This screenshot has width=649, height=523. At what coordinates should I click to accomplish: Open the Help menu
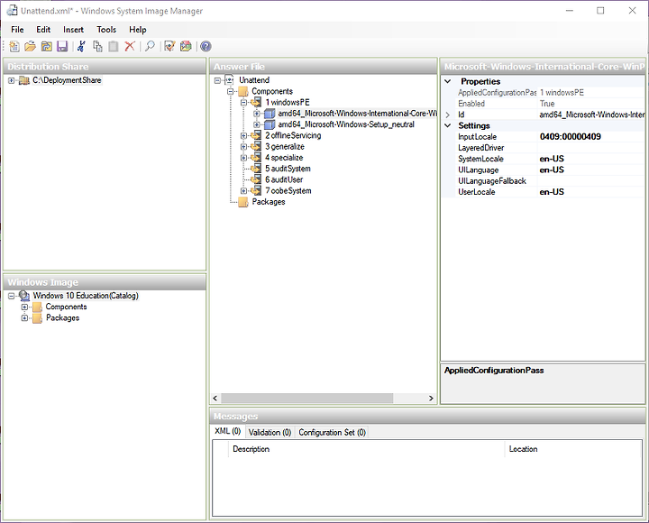point(137,30)
